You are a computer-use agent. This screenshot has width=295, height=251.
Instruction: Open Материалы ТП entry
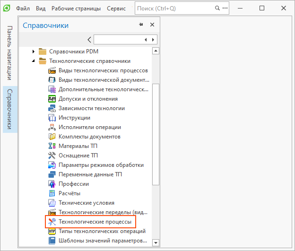78,146
